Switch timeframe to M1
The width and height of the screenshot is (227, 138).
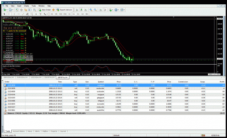52,14
